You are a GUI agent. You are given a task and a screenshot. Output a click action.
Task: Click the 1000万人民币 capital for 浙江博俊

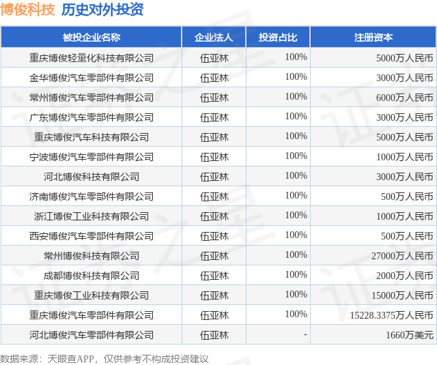pos(405,216)
